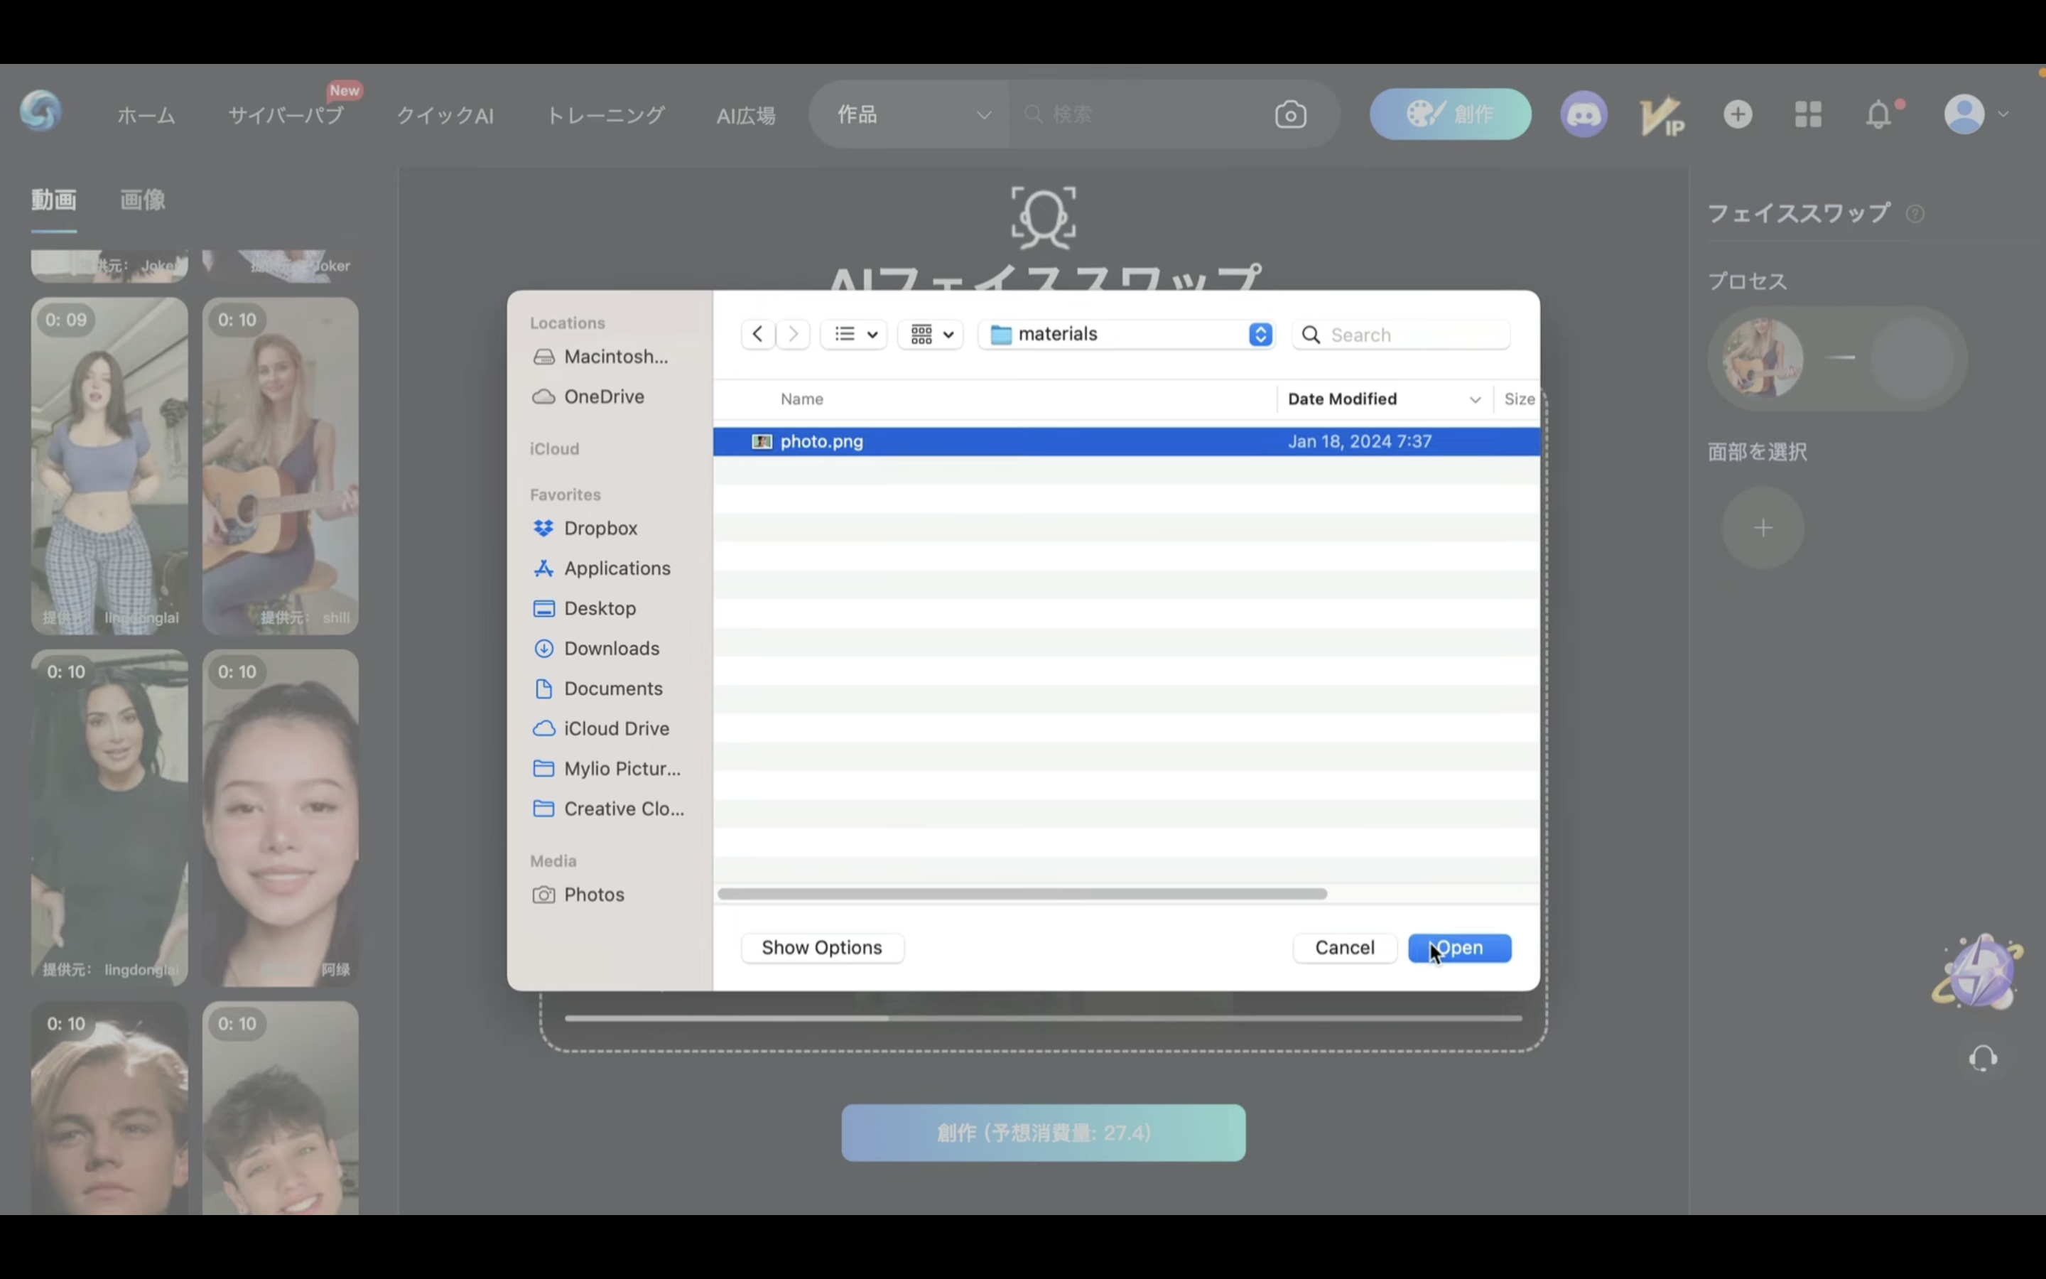Viewport: 2046px width, 1279px height.
Task: Open the selected photo.png with Open button
Action: 1459,947
